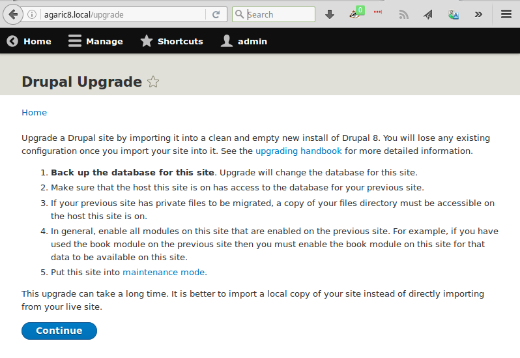Click the picture extension icon in toolbar
The height and width of the screenshot is (358, 520).
(454, 14)
